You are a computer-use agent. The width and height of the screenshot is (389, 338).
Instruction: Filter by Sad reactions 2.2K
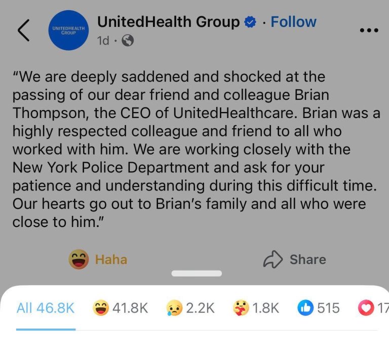click(x=190, y=308)
